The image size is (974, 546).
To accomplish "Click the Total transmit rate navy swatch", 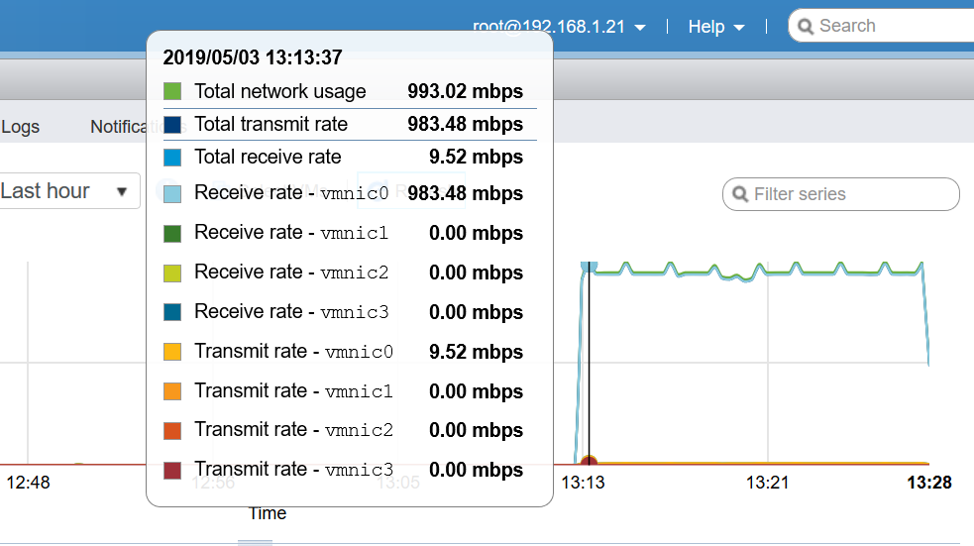I will (x=172, y=125).
